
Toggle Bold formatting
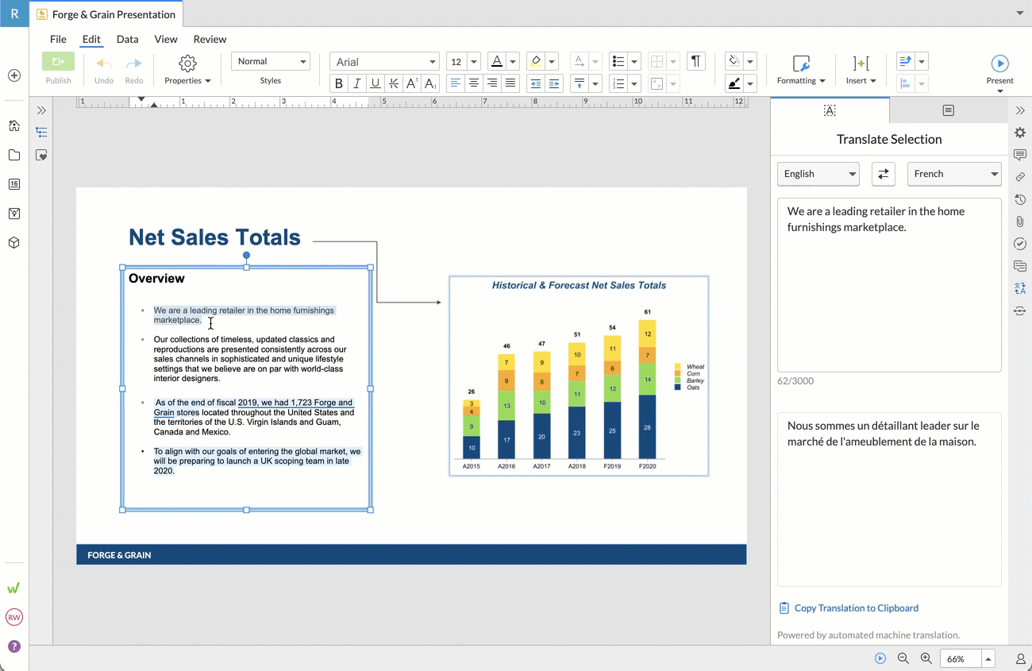tap(339, 83)
